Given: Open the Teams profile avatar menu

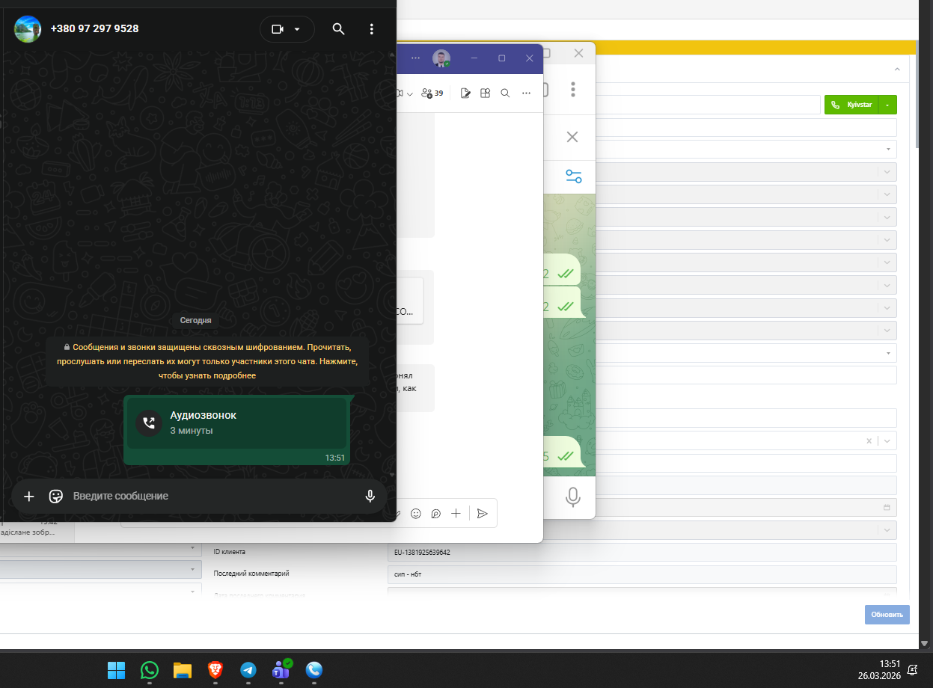Looking at the screenshot, I should [x=441, y=58].
